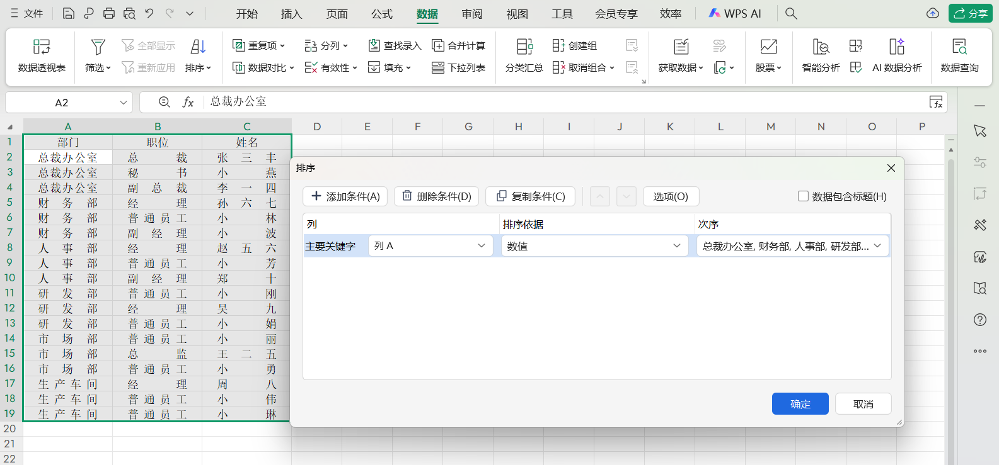
Task: Click the 筛选 filter funnel icon
Action: coord(98,47)
